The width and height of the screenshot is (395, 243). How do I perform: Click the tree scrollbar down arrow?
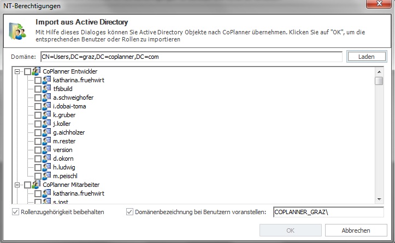(x=379, y=199)
